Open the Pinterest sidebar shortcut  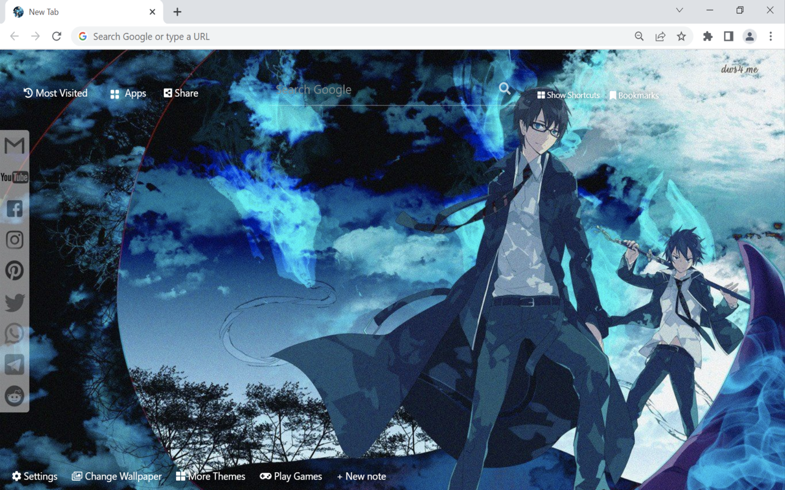(14, 271)
